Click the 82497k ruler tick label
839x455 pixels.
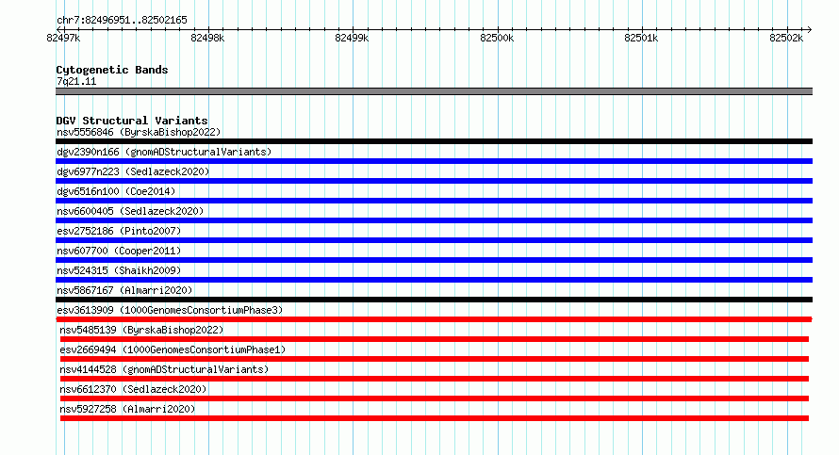coord(63,38)
